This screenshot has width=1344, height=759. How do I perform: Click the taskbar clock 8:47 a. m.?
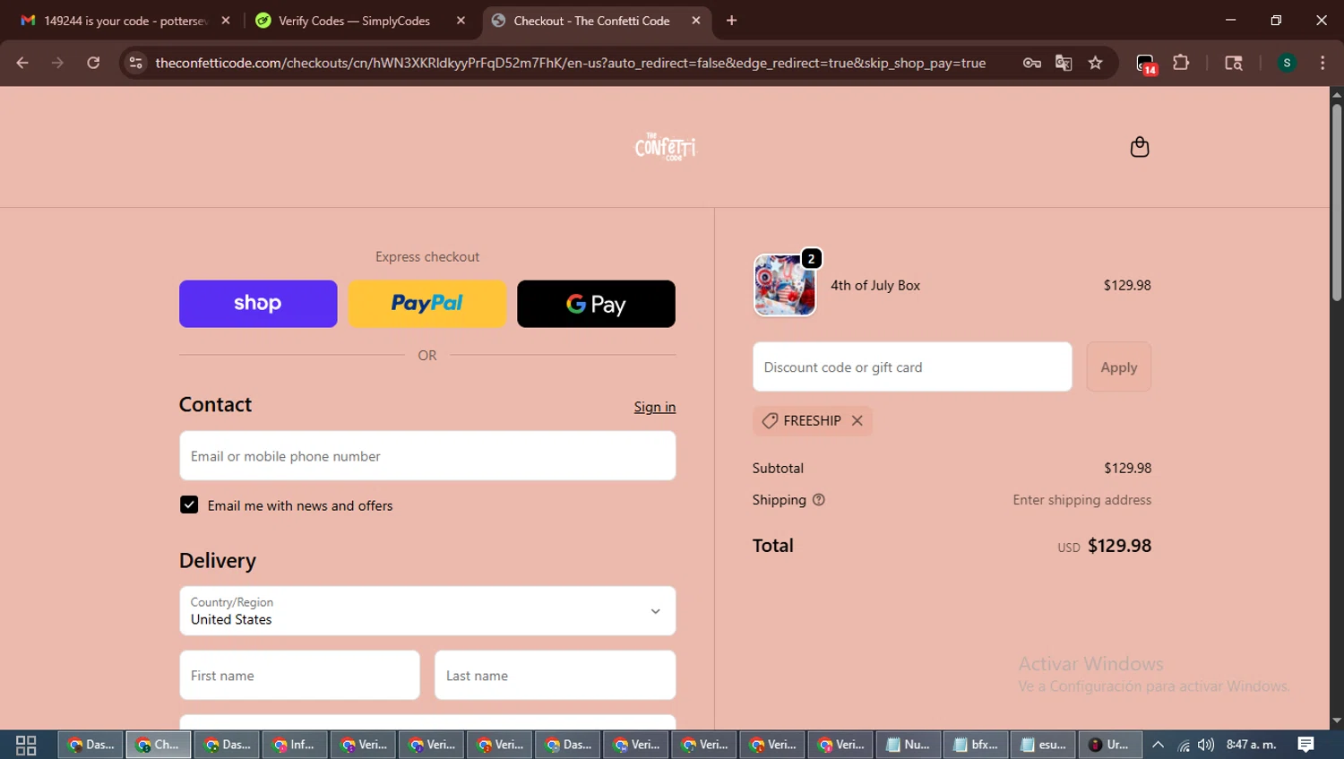click(x=1251, y=745)
